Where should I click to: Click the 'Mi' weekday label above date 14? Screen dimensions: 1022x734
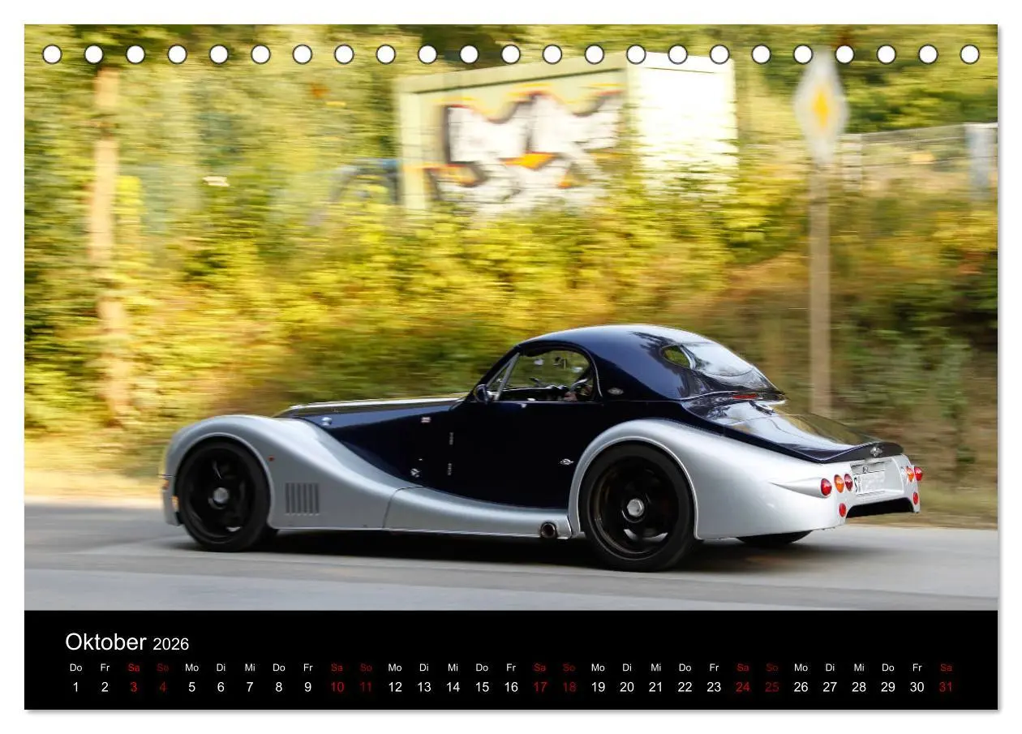point(453,667)
